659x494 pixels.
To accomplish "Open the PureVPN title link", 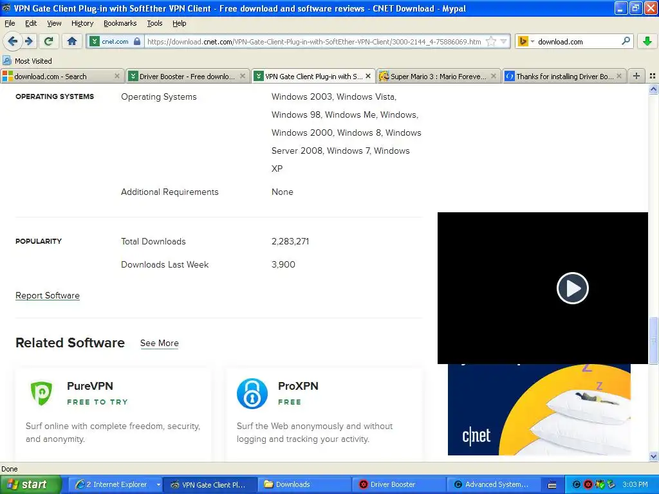I will pos(90,386).
